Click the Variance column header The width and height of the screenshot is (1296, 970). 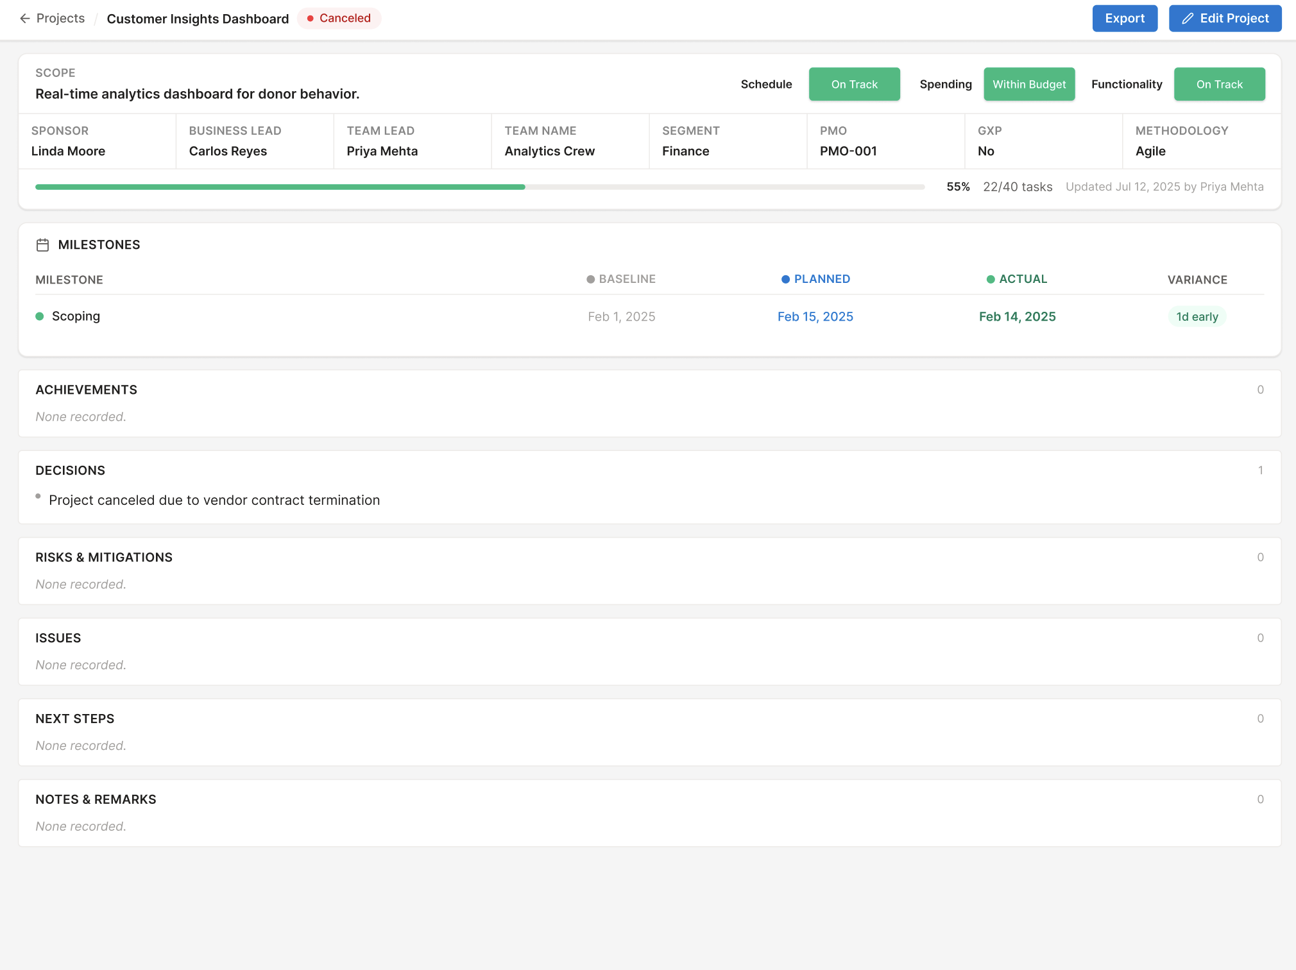pos(1197,280)
